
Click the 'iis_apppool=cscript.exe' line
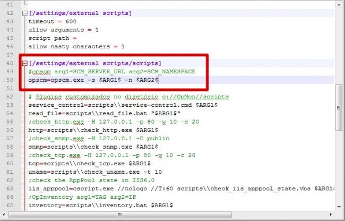159,188
